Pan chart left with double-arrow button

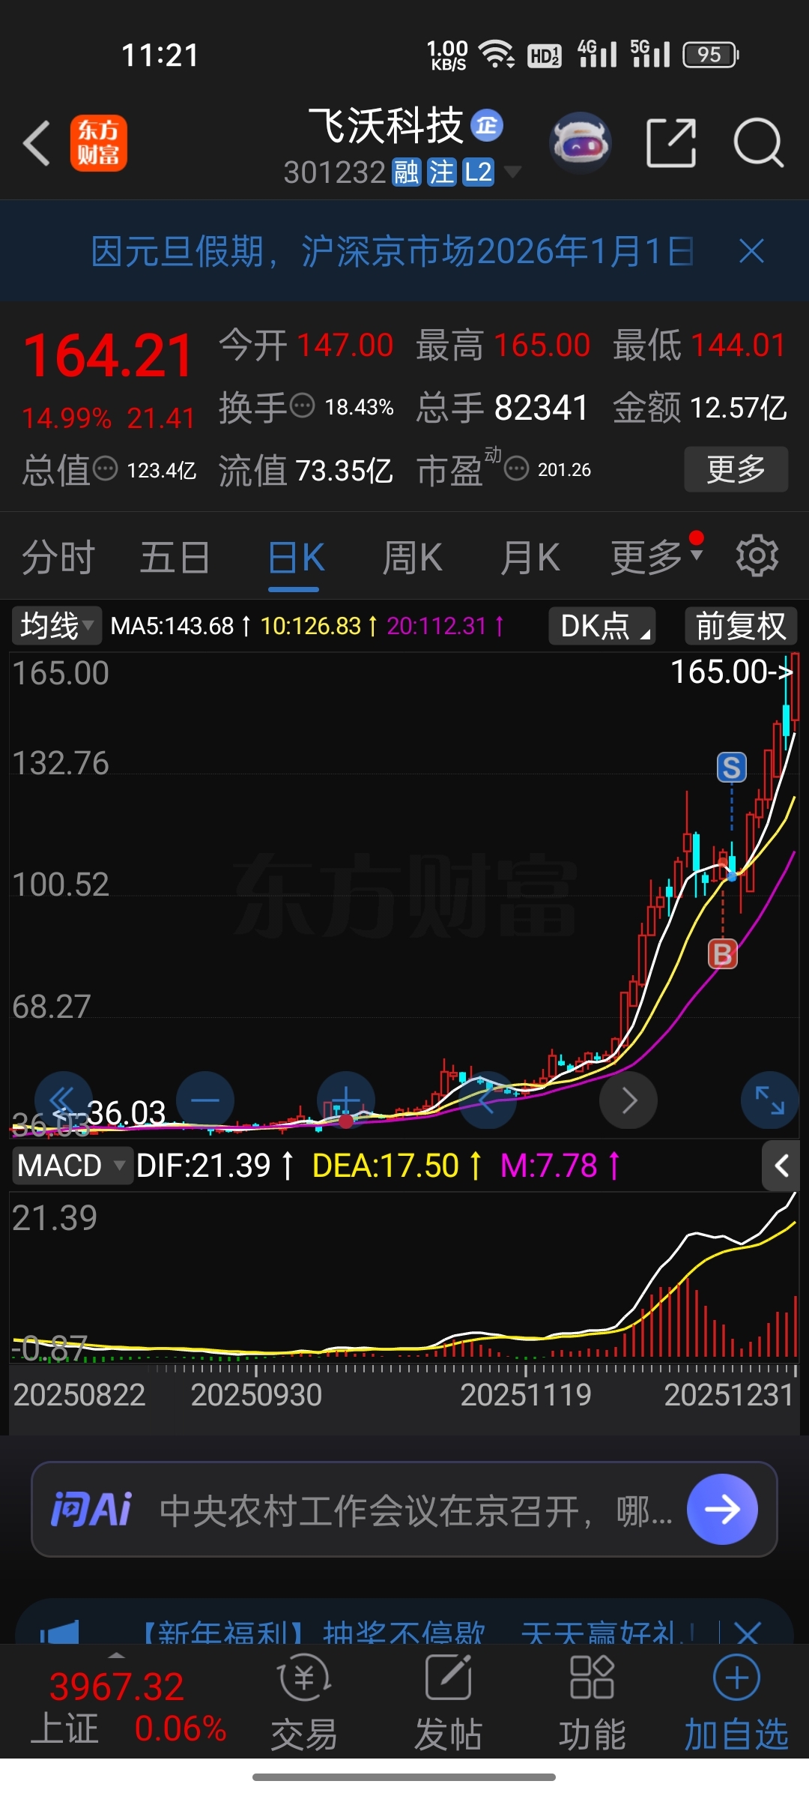pyautogui.click(x=63, y=1100)
